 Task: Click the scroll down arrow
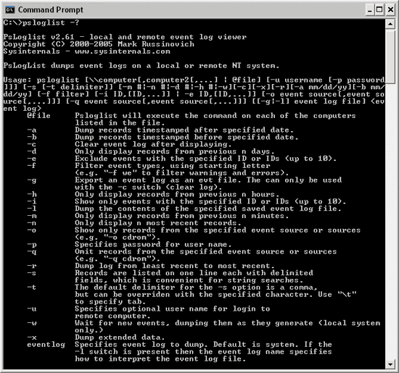[x=390, y=364]
